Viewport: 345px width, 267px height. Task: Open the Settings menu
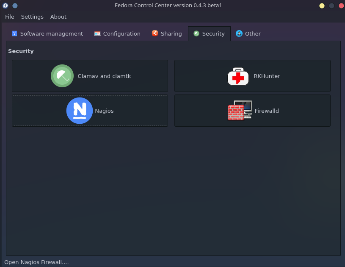pyautogui.click(x=32, y=17)
